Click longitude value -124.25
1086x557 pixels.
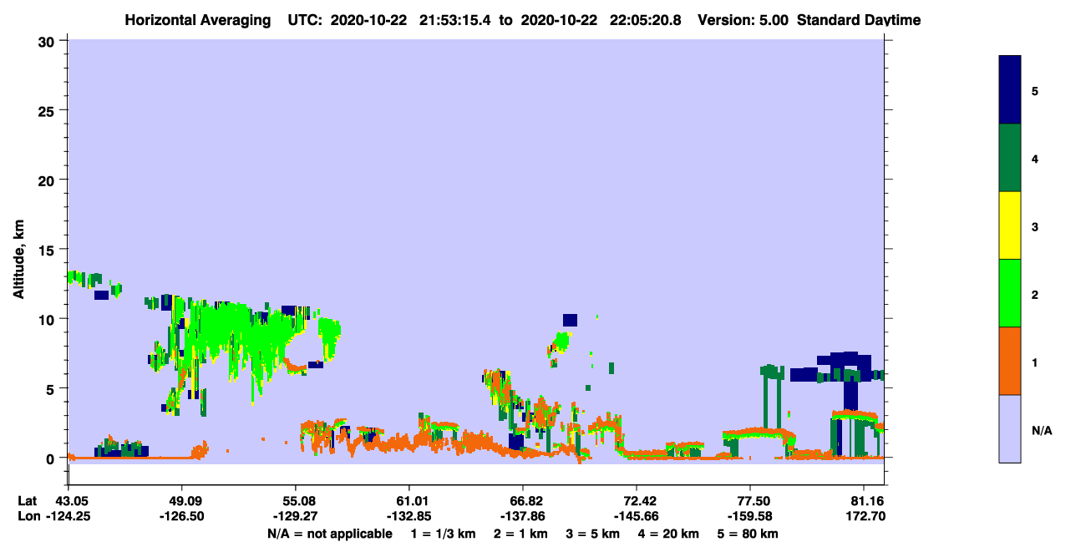coord(69,516)
